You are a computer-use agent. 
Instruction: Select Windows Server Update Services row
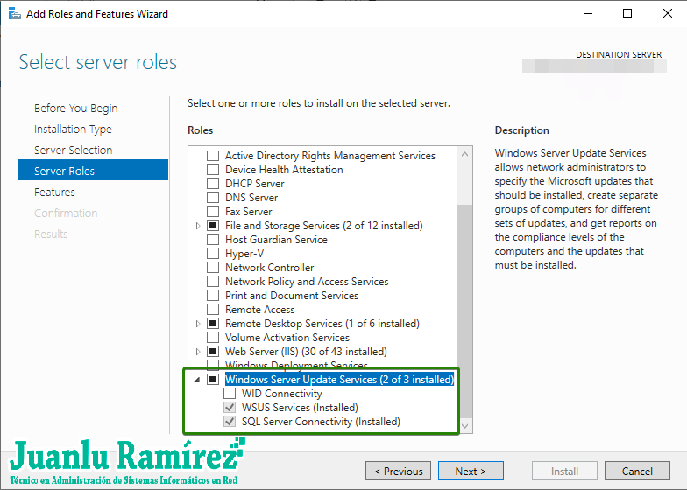(x=339, y=380)
